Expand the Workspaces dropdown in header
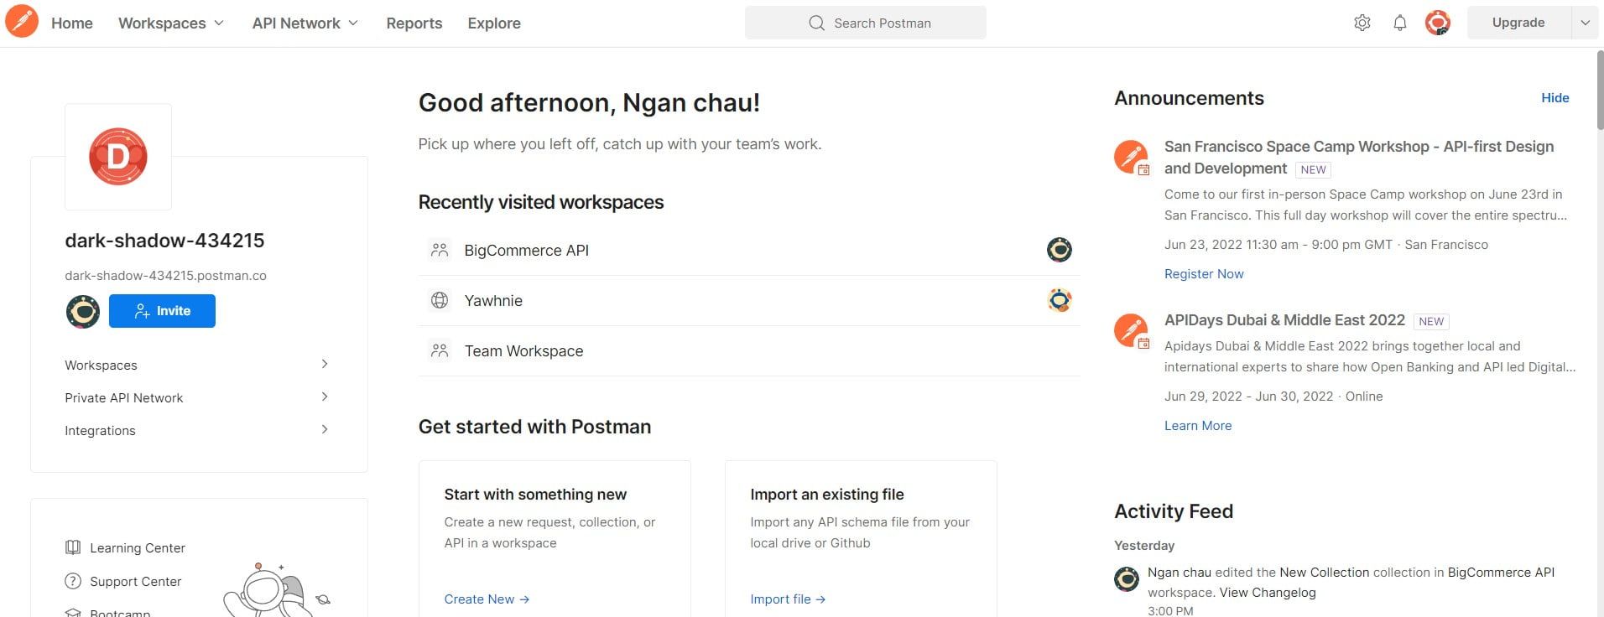The width and height of the screenshot is (1604, 617). click(219, 23)
